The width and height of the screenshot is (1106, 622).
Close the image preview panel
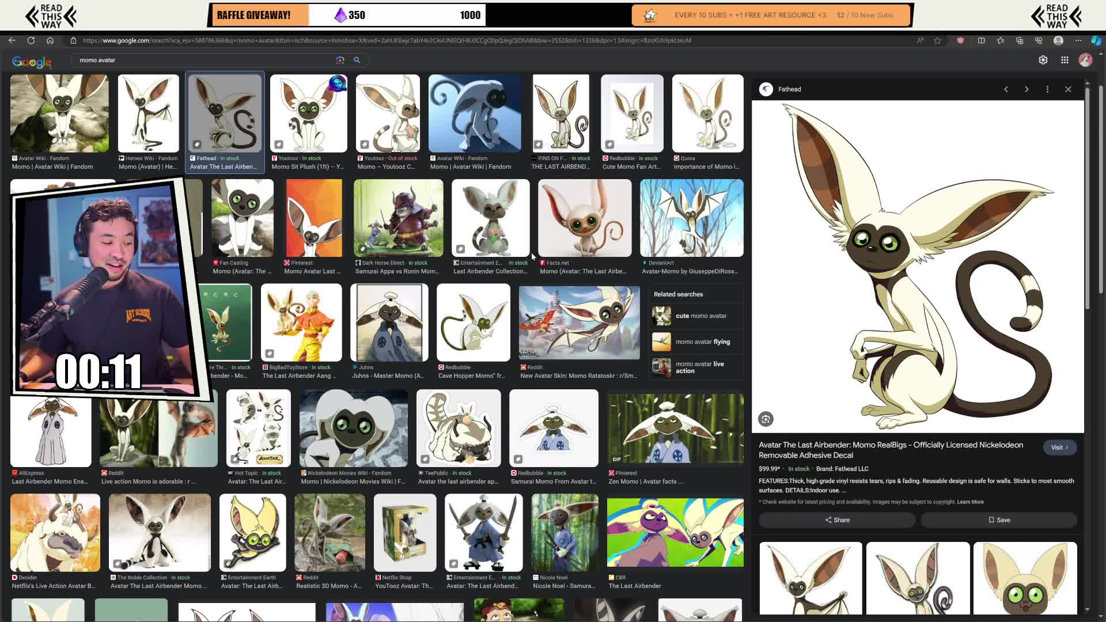pos(1068,89)
